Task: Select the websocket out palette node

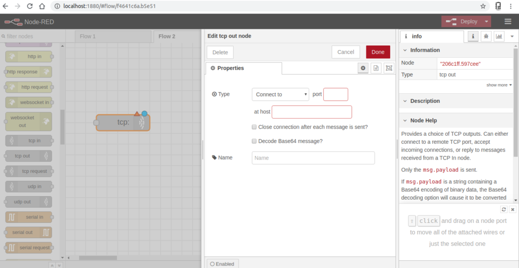Action: [x=29, y=122]
